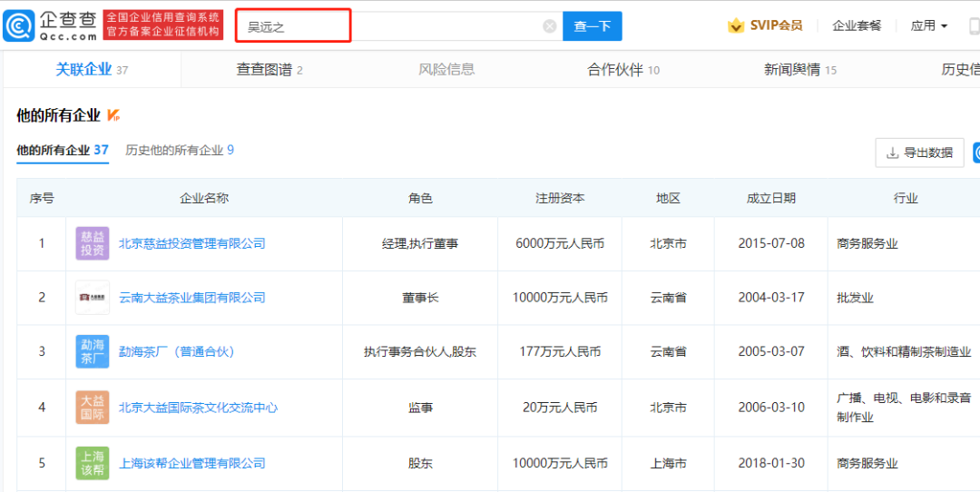Click the VIP badge beside 他的所有企业
980x492 pixels.
(x=113, y=115)
